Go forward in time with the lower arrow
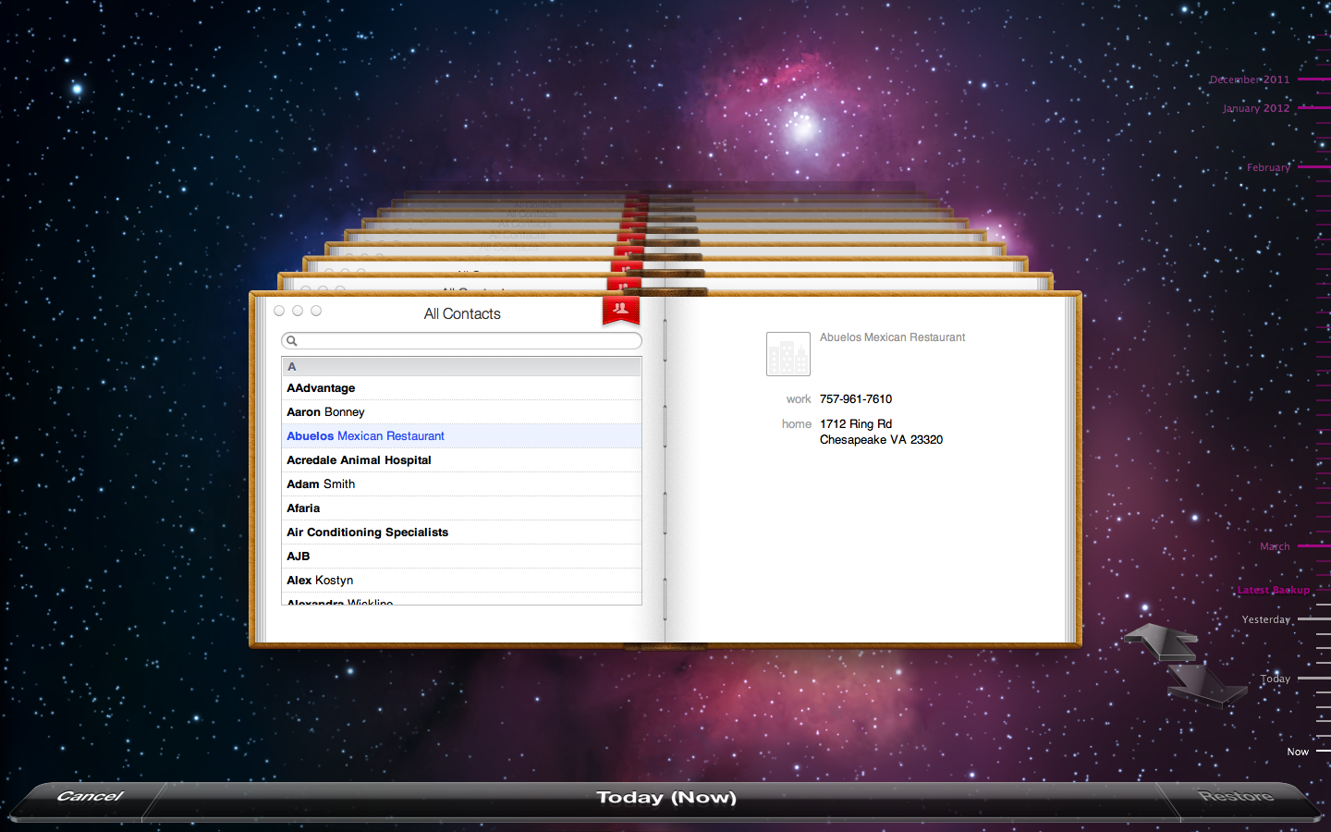1331x832 pixels. pos(1205,685)
